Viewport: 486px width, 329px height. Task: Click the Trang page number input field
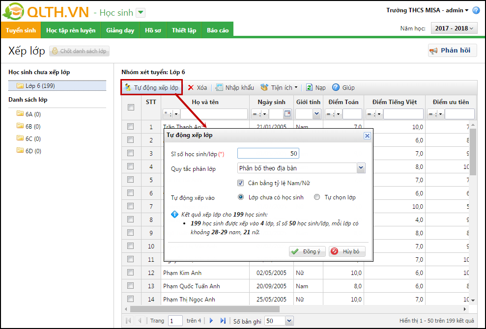[x=175, y=321]
